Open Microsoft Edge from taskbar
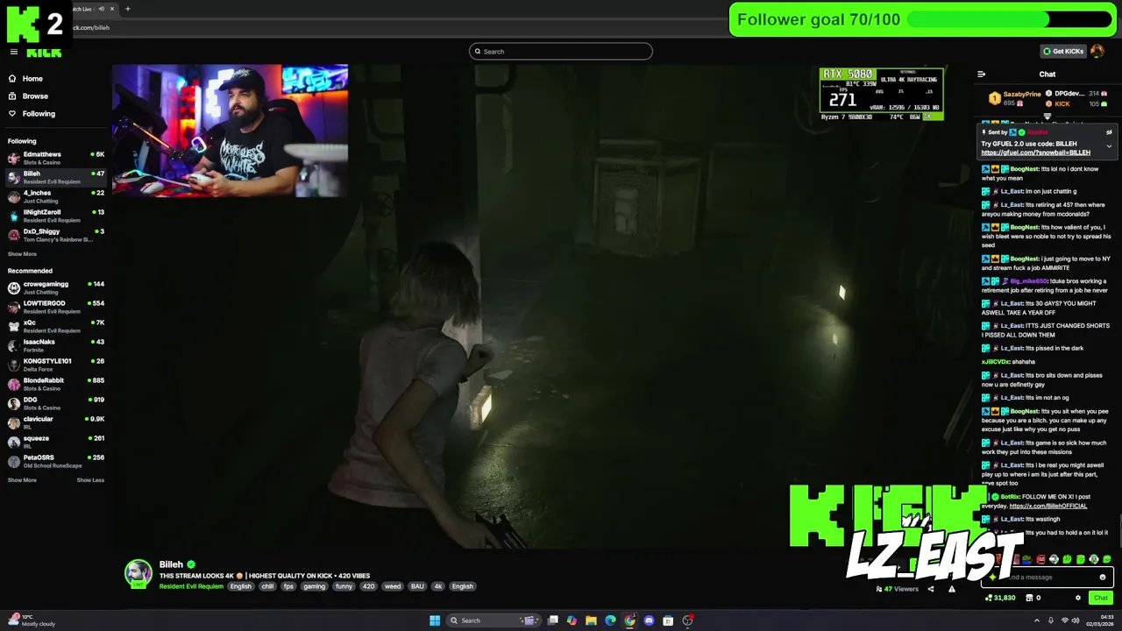Screen dimensions: 1122x631 [x=610, y=620]
